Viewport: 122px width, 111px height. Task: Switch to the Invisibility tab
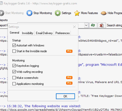pyautogui.click(x=27, y=33)
